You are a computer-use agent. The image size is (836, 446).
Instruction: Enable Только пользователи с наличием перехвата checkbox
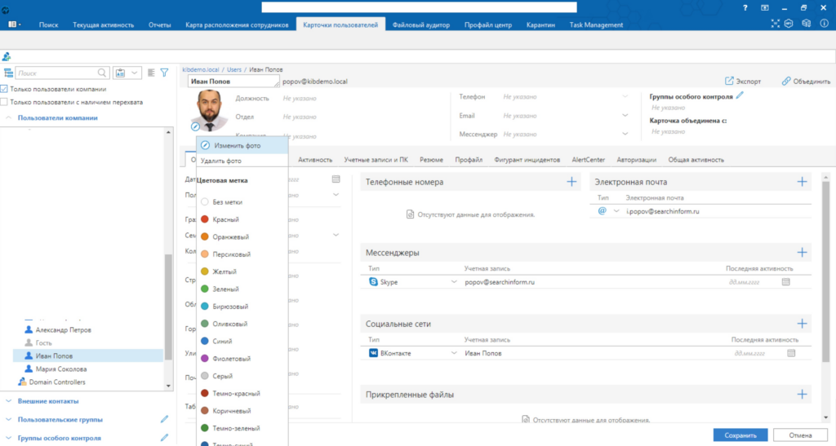(x=5, y=102)
